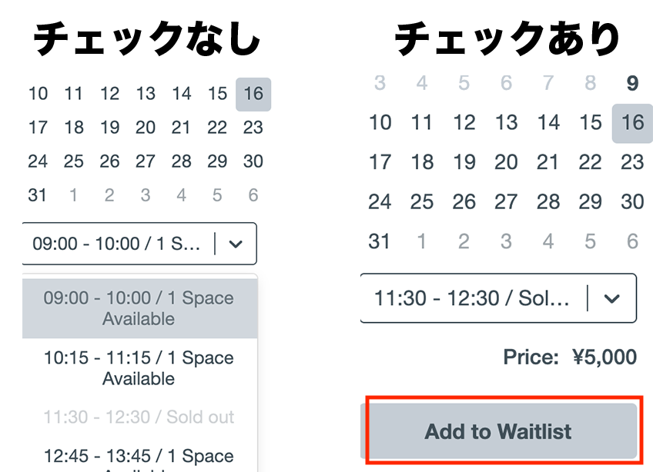Click the 11:30 - 12:30 / Sol… selection field

pyautogui.click(x=471, y=298)
